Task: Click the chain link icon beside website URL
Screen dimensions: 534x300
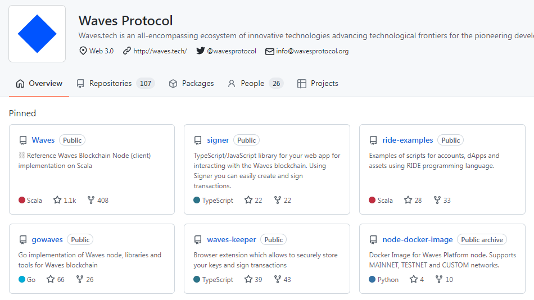Action: click(126, 51)
